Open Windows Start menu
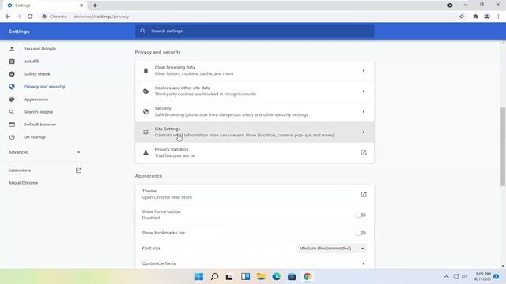506x284 pixels. 199,277
